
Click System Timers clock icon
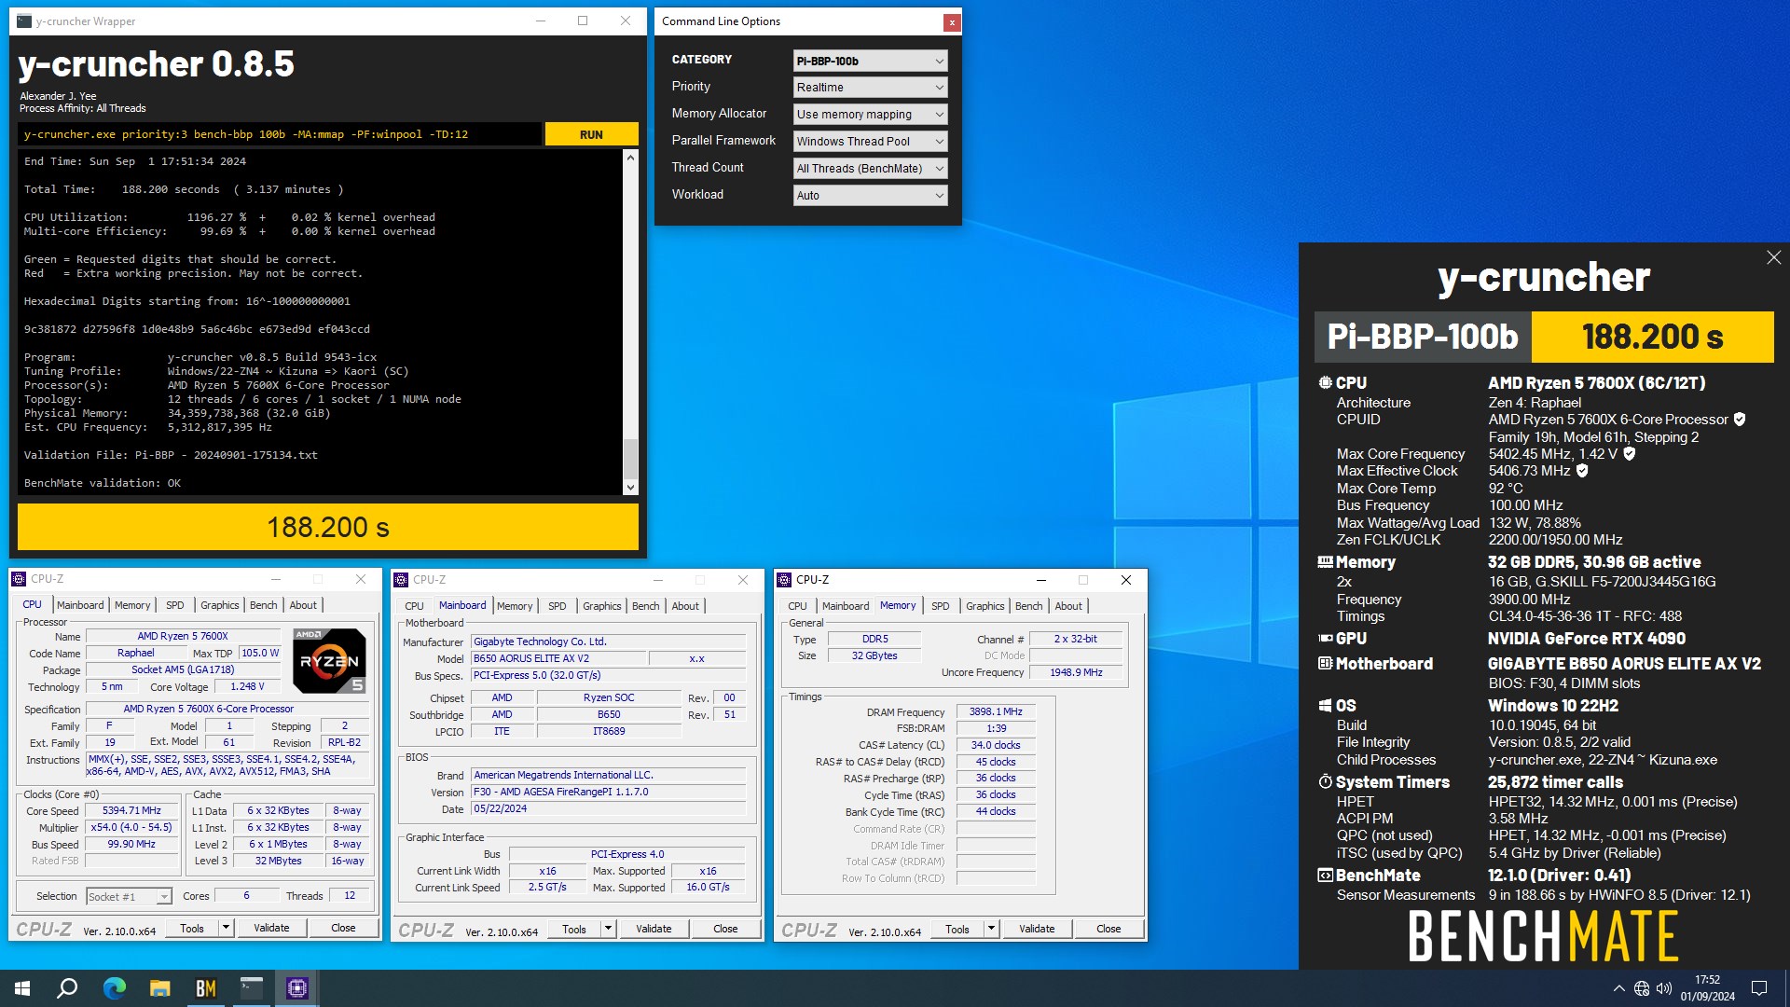[1325, 782]
